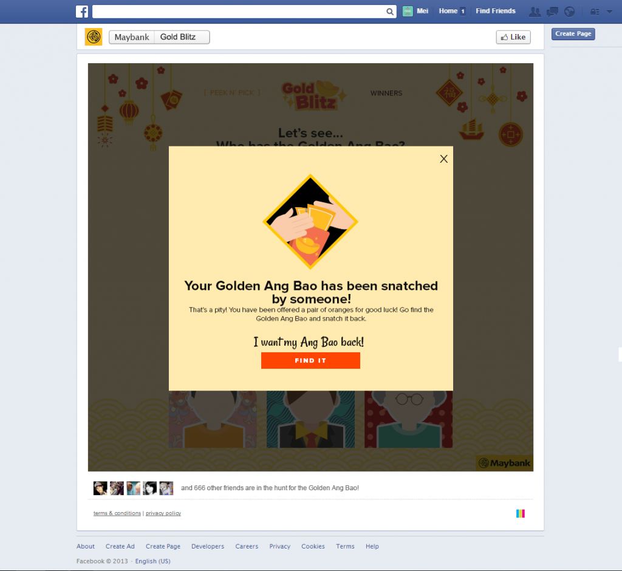Open the notifications globe icon

click(x=569, y=12)
